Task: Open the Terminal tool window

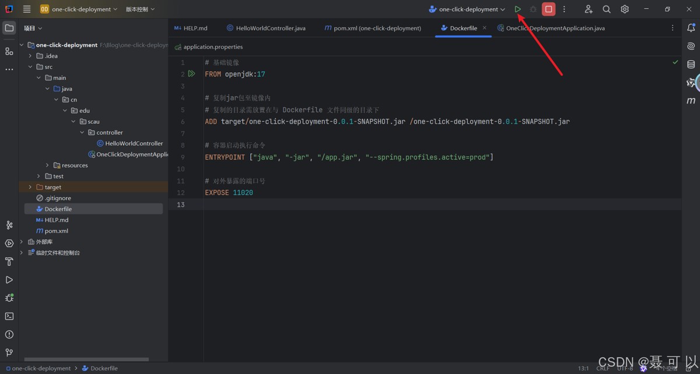Action: [9, 316]
